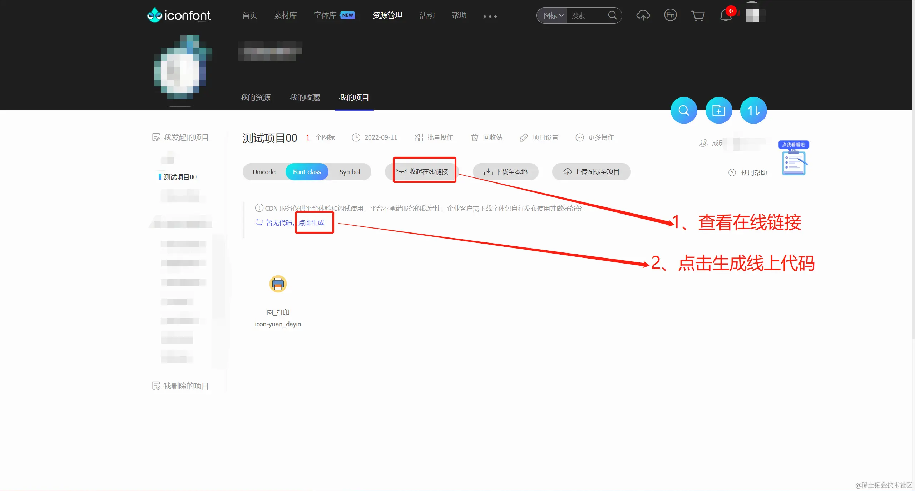915x491 pixels.
Task: Select 测试项目00 in sidebar
Action: [x=180, y=177]
